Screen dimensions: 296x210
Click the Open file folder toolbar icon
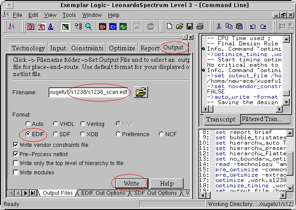click(x=180, y=27)
